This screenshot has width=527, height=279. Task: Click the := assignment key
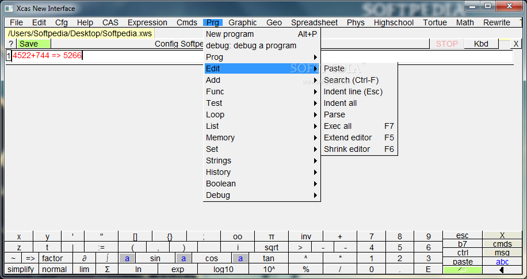[x=101, y=247]
